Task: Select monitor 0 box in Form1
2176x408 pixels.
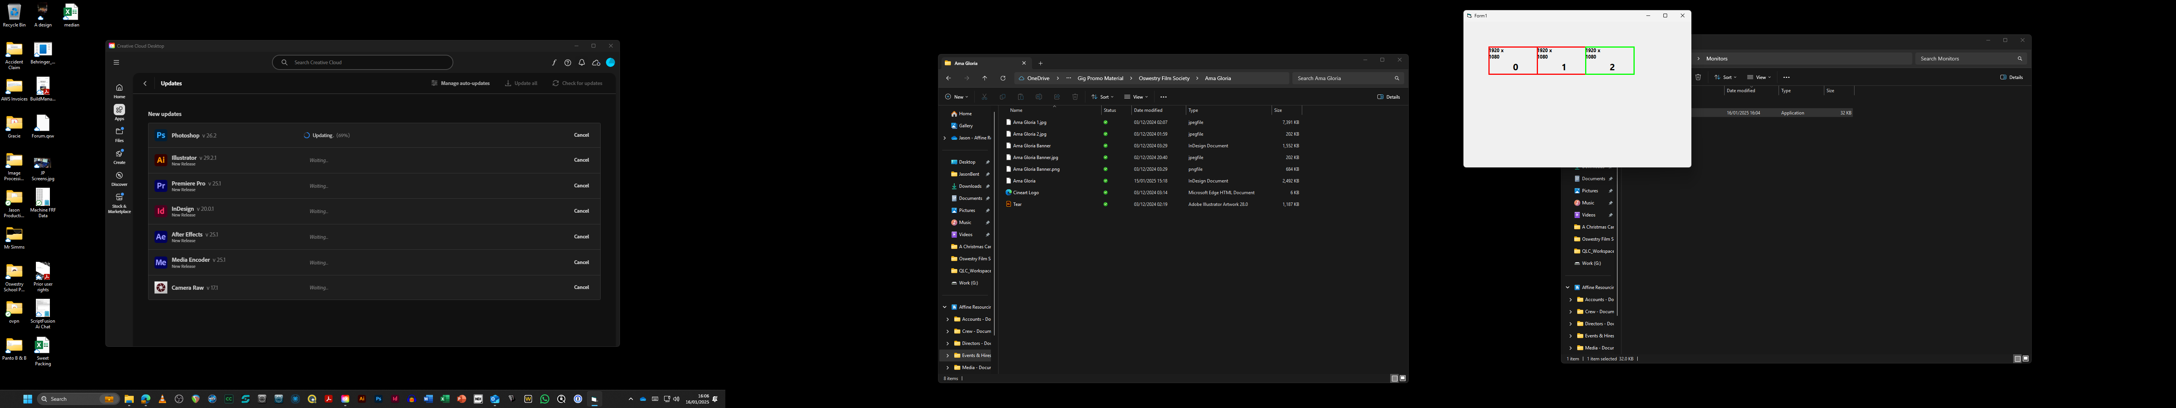Action: coord(1513,61)
